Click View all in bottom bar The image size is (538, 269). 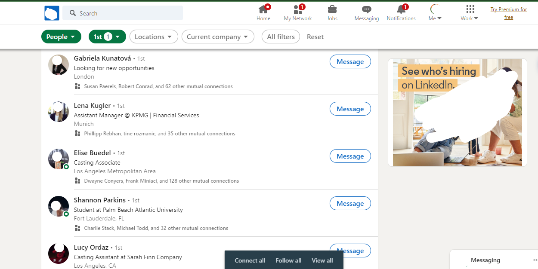[x=322, y=260]
